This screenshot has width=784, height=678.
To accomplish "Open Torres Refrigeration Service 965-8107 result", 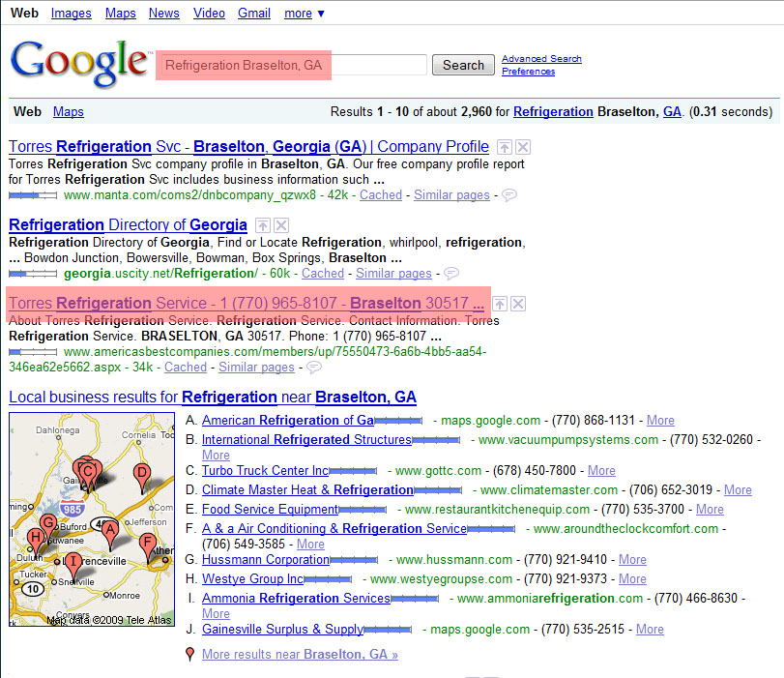I will point(246,304).
